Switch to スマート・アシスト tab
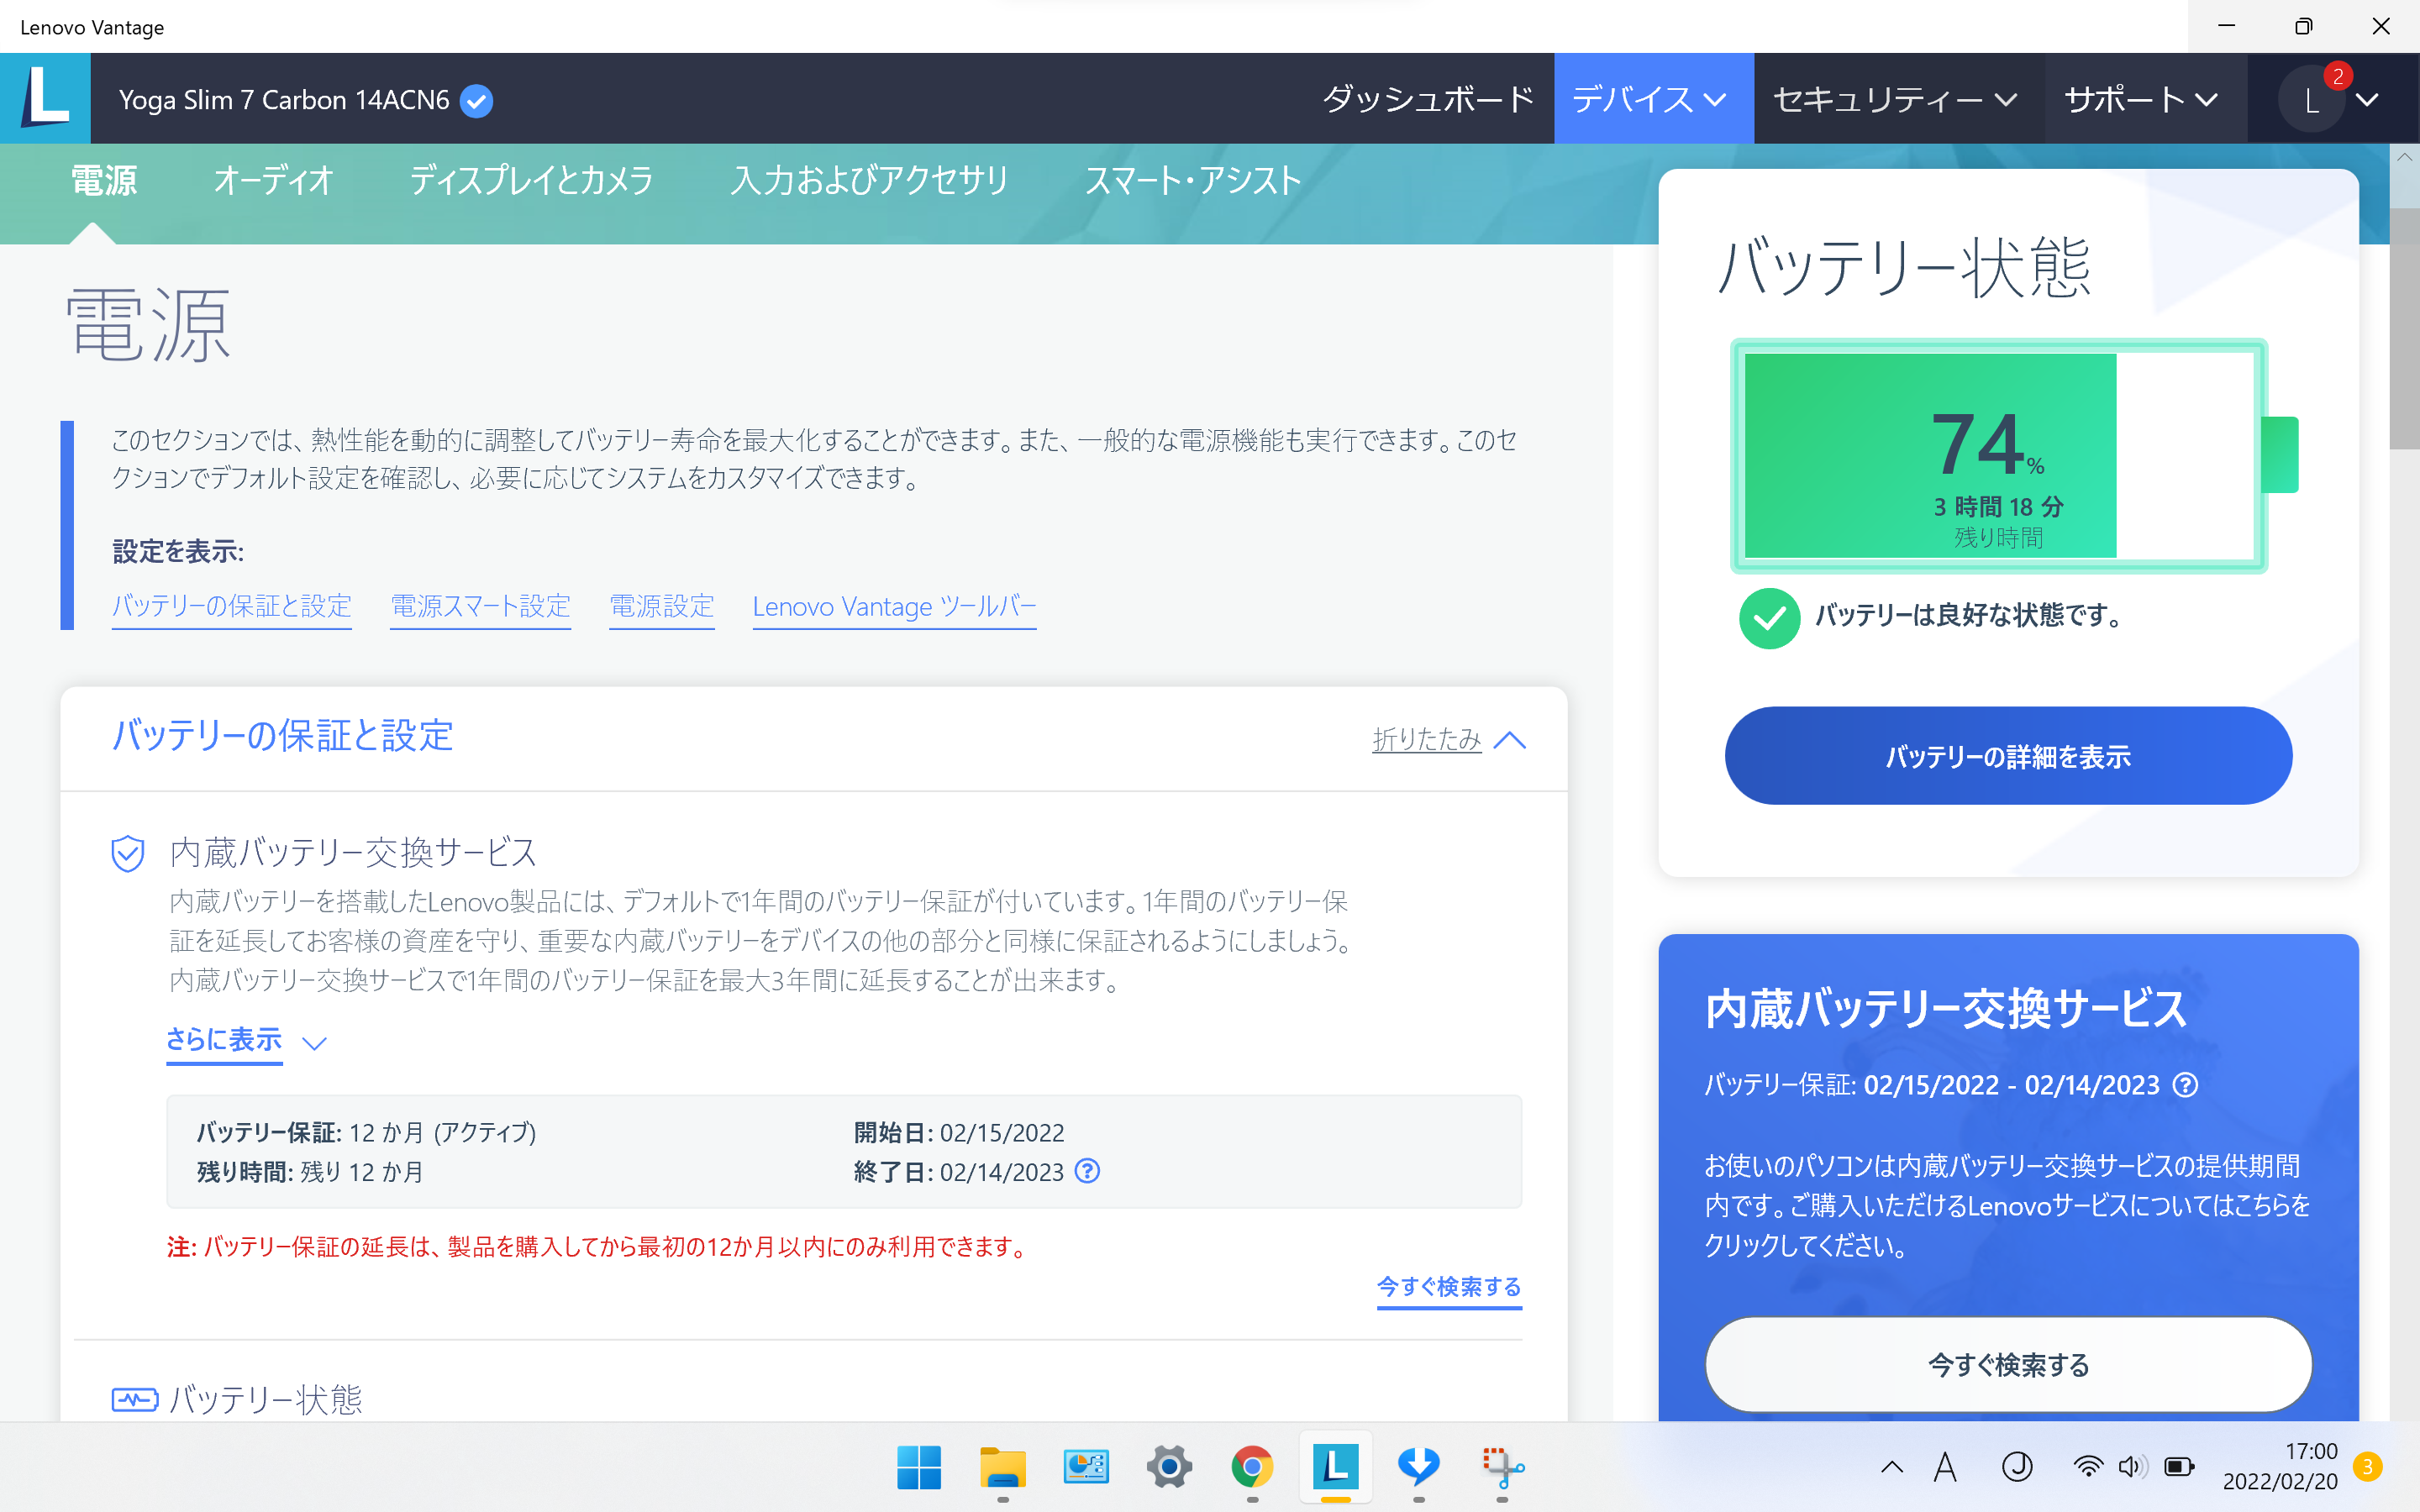This screenshot has height=1512, width=2420. pos(1193,181)
